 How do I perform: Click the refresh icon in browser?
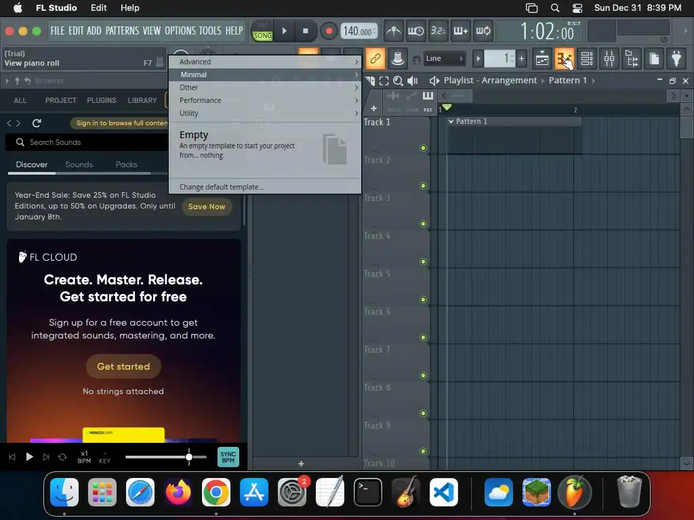coord(37,123)
